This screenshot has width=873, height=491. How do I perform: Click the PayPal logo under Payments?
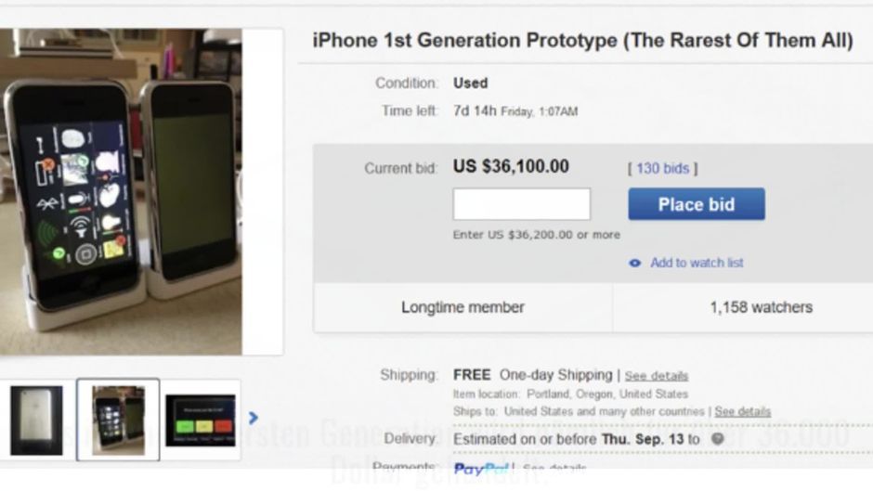(x=481, y=469)
